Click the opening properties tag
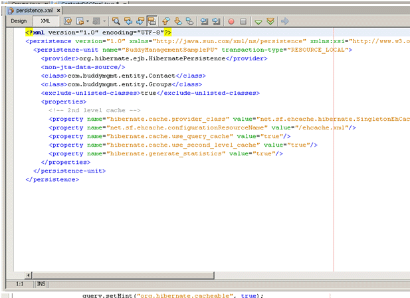 64,102
